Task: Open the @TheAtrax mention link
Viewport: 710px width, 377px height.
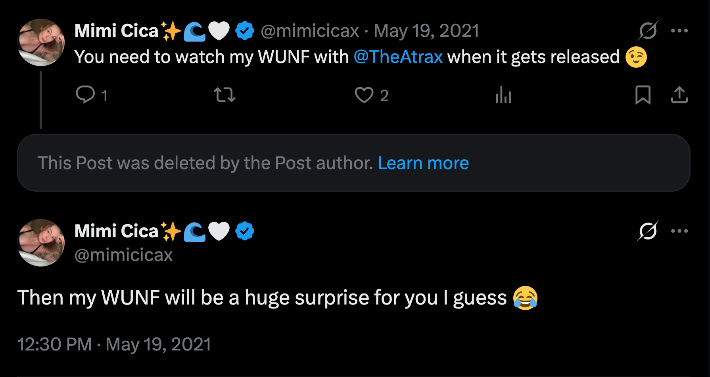Action: pyautogui.click(x=398, y=57)
